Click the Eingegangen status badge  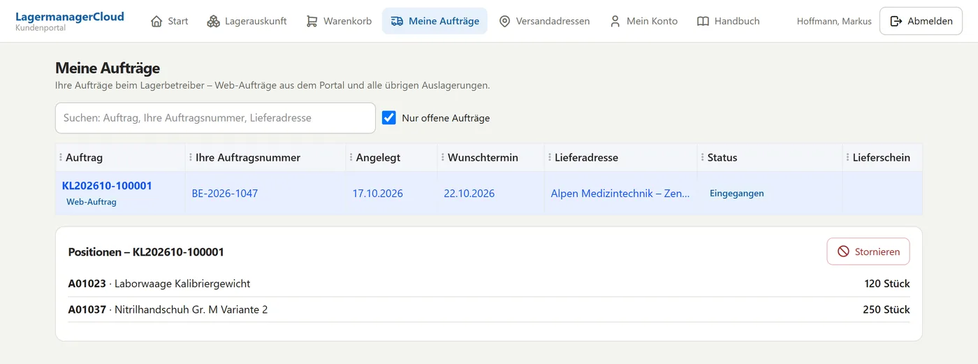pyautogui.click(x=737, y=194)
